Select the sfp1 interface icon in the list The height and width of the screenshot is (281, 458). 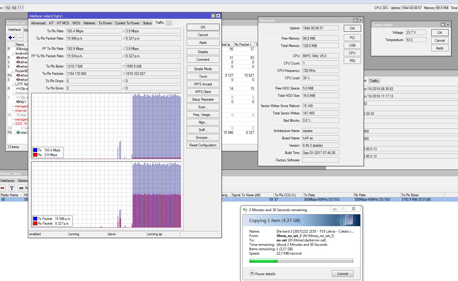point(18,102)
